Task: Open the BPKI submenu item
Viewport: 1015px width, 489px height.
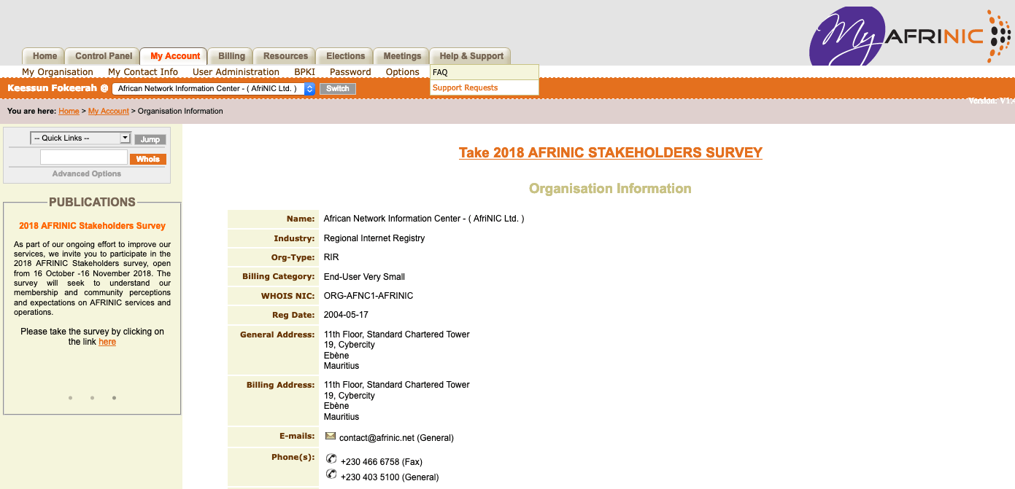Action: [x=304, y=72]
